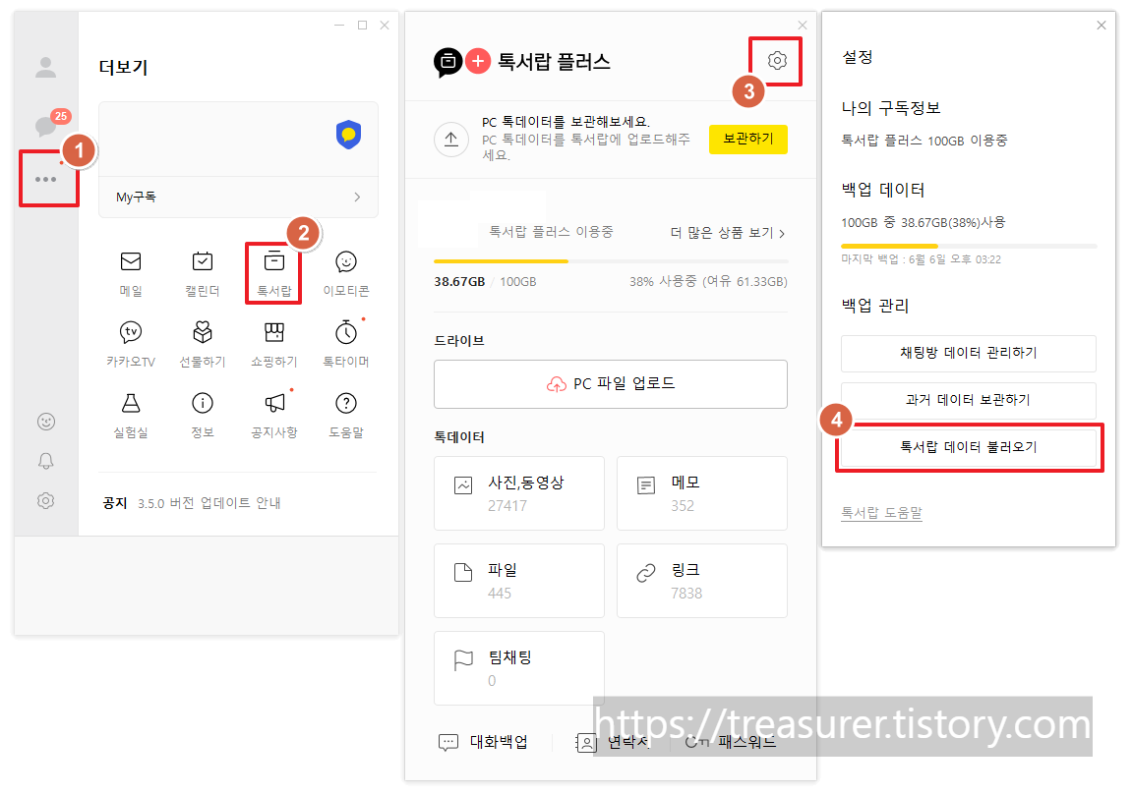Open 톡서랍 플러스 settings gear
Image resolution: width=1132 pixels, height=796 pixels.
point(777,61)
